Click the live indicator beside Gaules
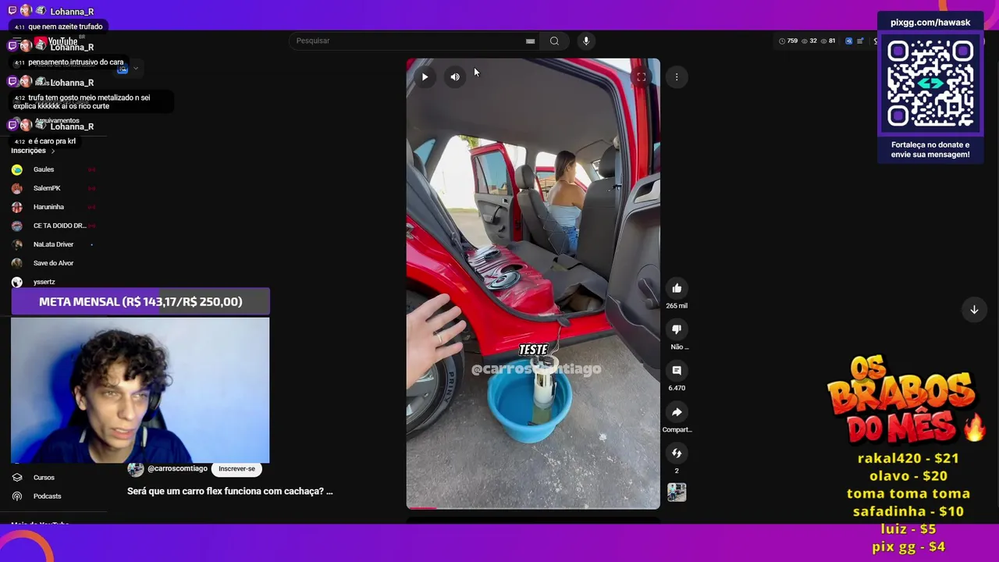This screenshot has height=562, width=999. pyautogui.click(x=91, y=169)
